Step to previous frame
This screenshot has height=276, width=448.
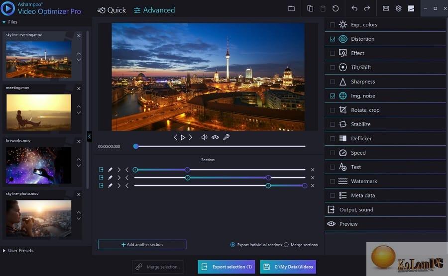(175, 137)
